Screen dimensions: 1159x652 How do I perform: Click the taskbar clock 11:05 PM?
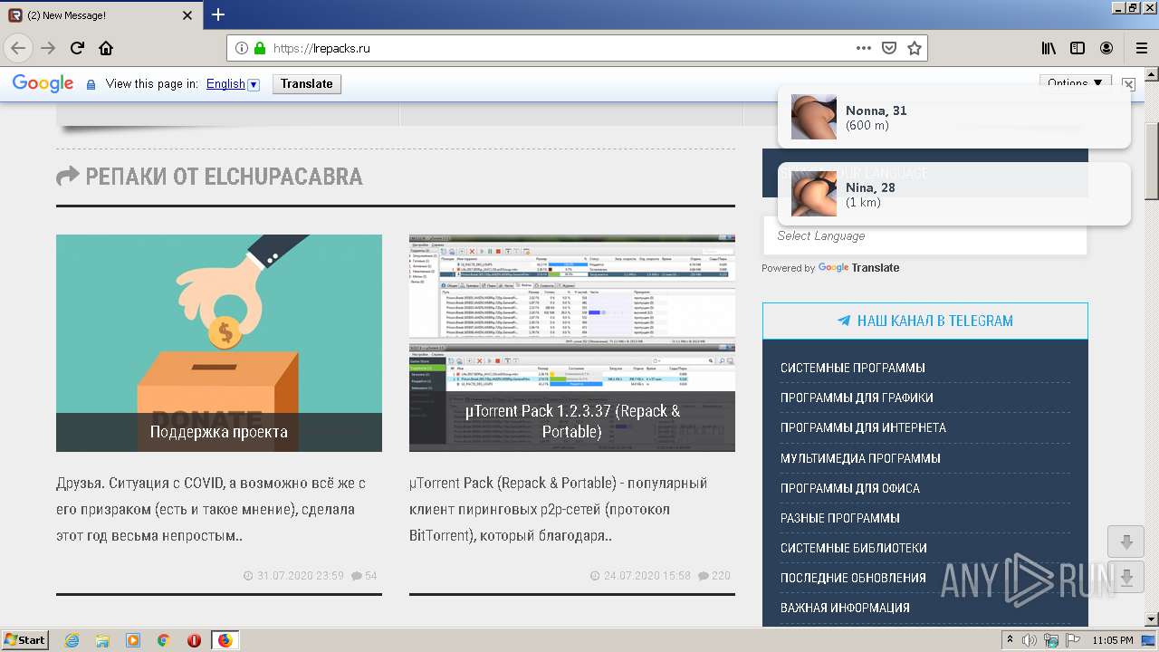click(x=1112, y=640)
